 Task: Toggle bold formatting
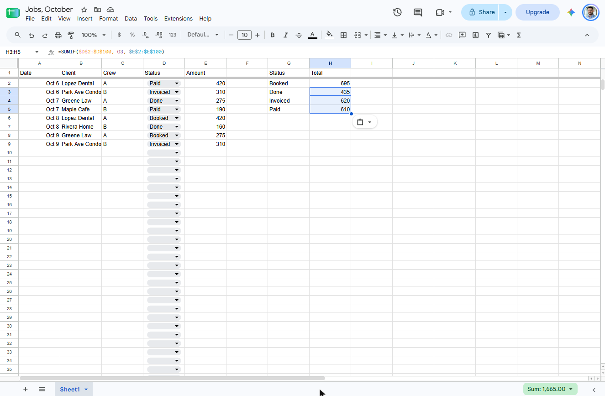(273, 35)
